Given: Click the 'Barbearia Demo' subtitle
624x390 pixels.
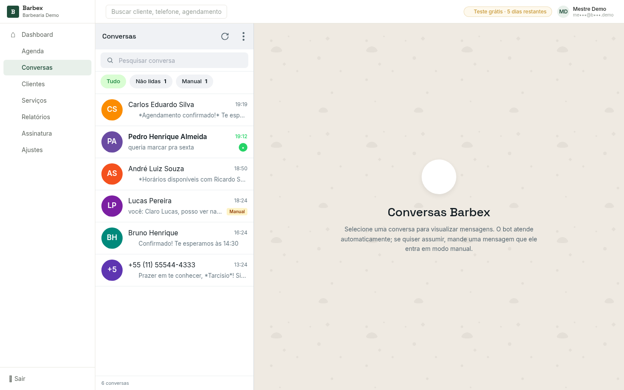Looking at the screenshot, I should [x=41, y=15].
